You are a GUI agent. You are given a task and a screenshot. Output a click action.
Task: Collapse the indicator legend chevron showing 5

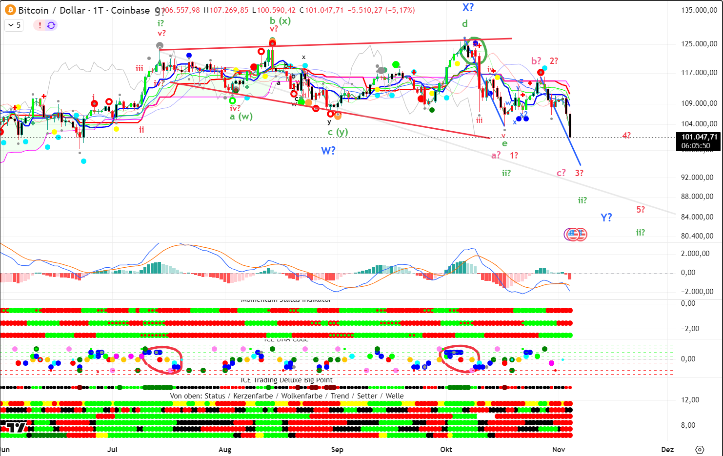(14, 25)
